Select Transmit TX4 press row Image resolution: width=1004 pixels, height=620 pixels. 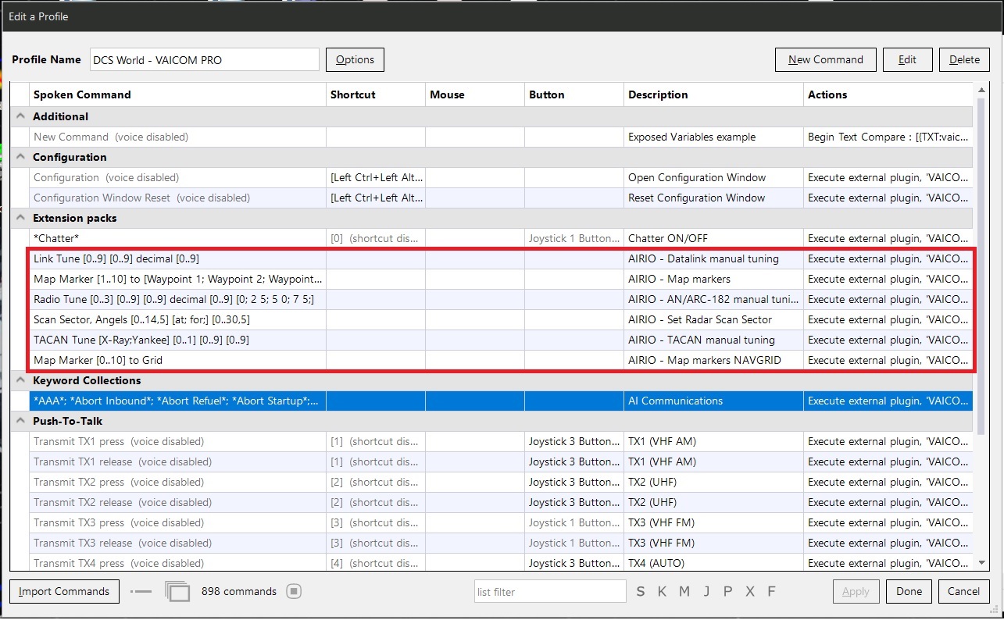coord(501,563)
